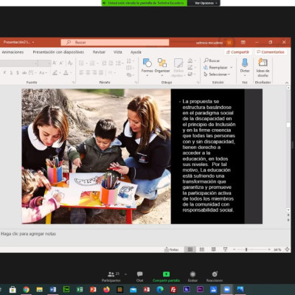
Task: Click the Reemplazar replace icon
Action: click(206, 67)
